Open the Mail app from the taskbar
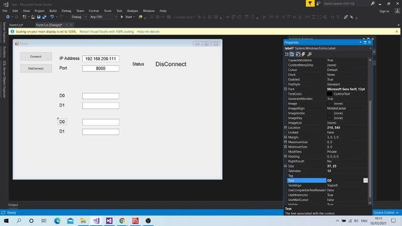Screen dimensions: 402x226 [70, 220]
